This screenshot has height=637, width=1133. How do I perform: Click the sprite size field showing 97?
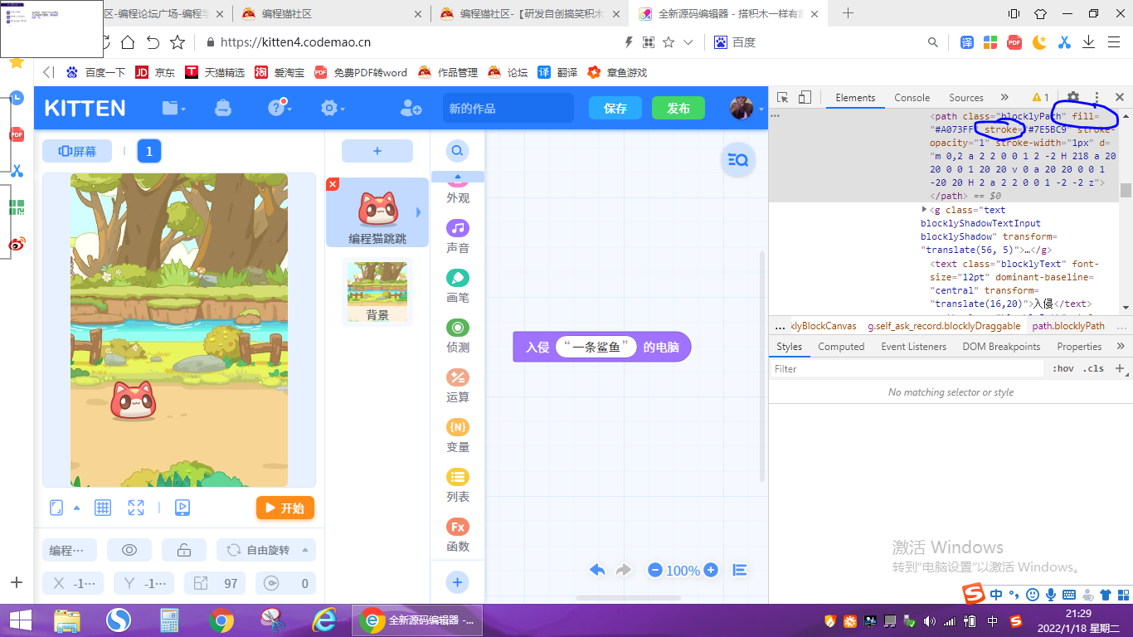pos(215,583)
